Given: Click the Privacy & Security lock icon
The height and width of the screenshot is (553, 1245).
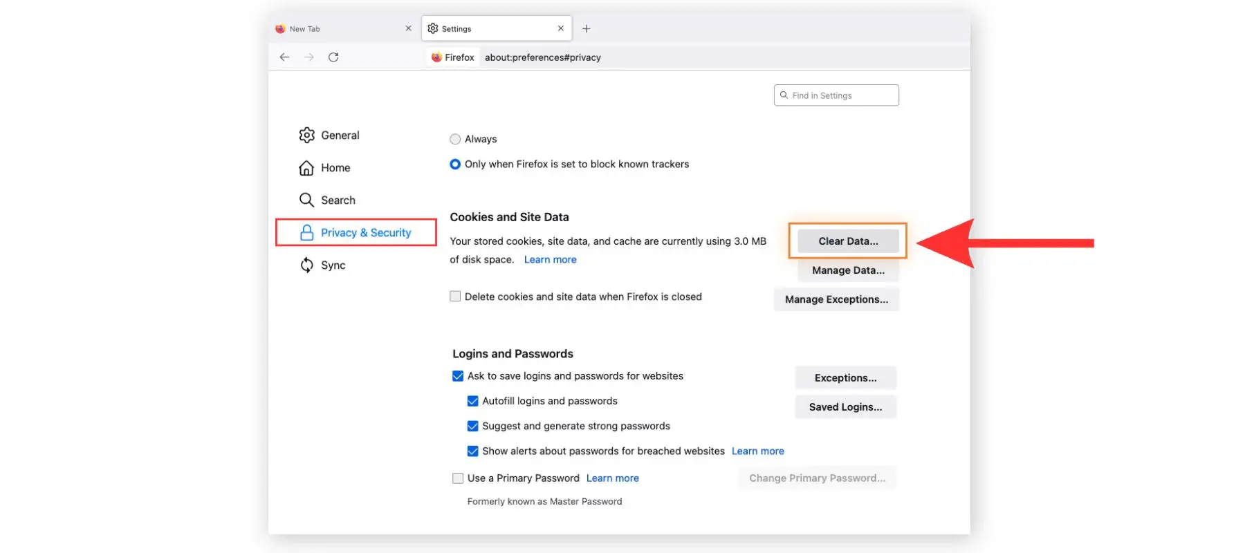Looking at the screenshot, I should click(x=306, y=233).
